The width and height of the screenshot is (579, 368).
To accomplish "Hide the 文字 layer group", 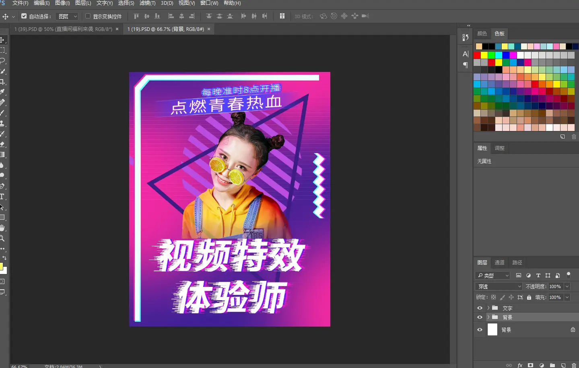I will point(480,308).
